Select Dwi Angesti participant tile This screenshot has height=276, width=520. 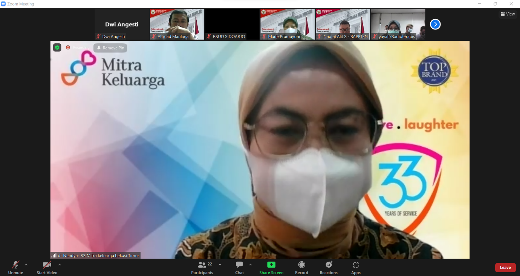[122, 25]
